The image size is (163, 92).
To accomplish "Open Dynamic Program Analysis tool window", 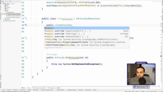I will click(47, 90).
